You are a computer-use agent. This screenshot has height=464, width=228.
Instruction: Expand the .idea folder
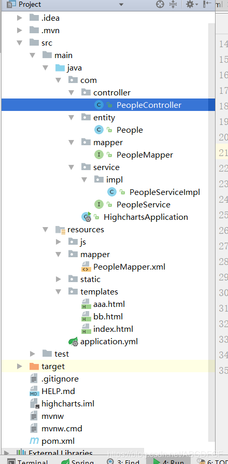[x=20, y=18]
